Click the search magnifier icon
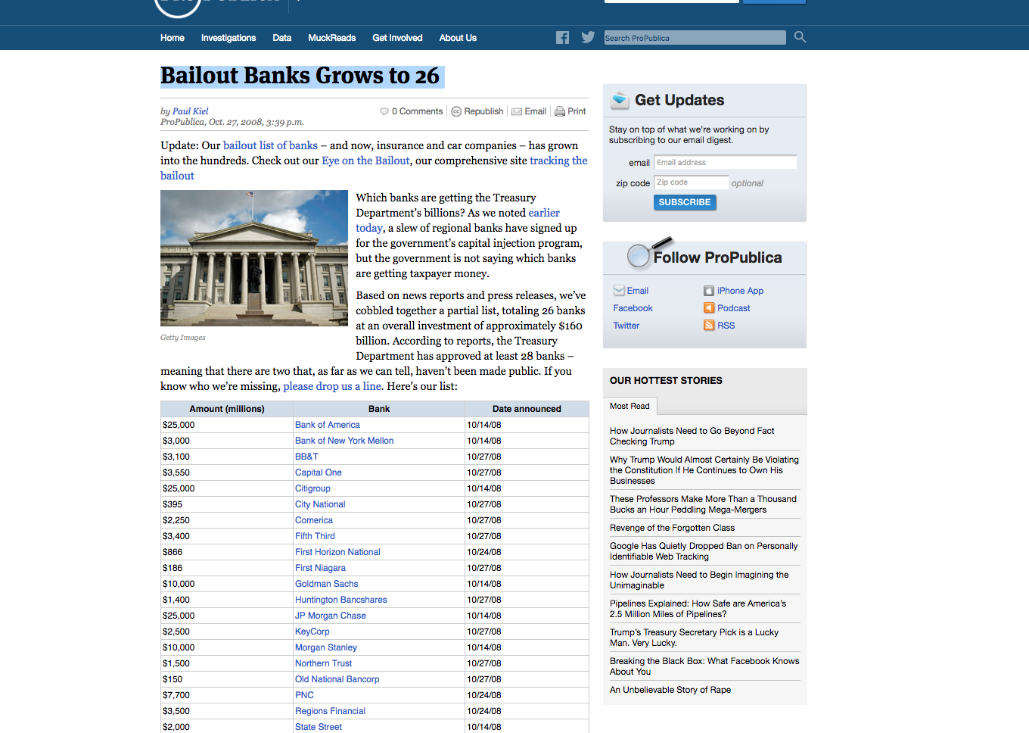1029x733 pixels. pyautogui.click(x=800, y=37)
